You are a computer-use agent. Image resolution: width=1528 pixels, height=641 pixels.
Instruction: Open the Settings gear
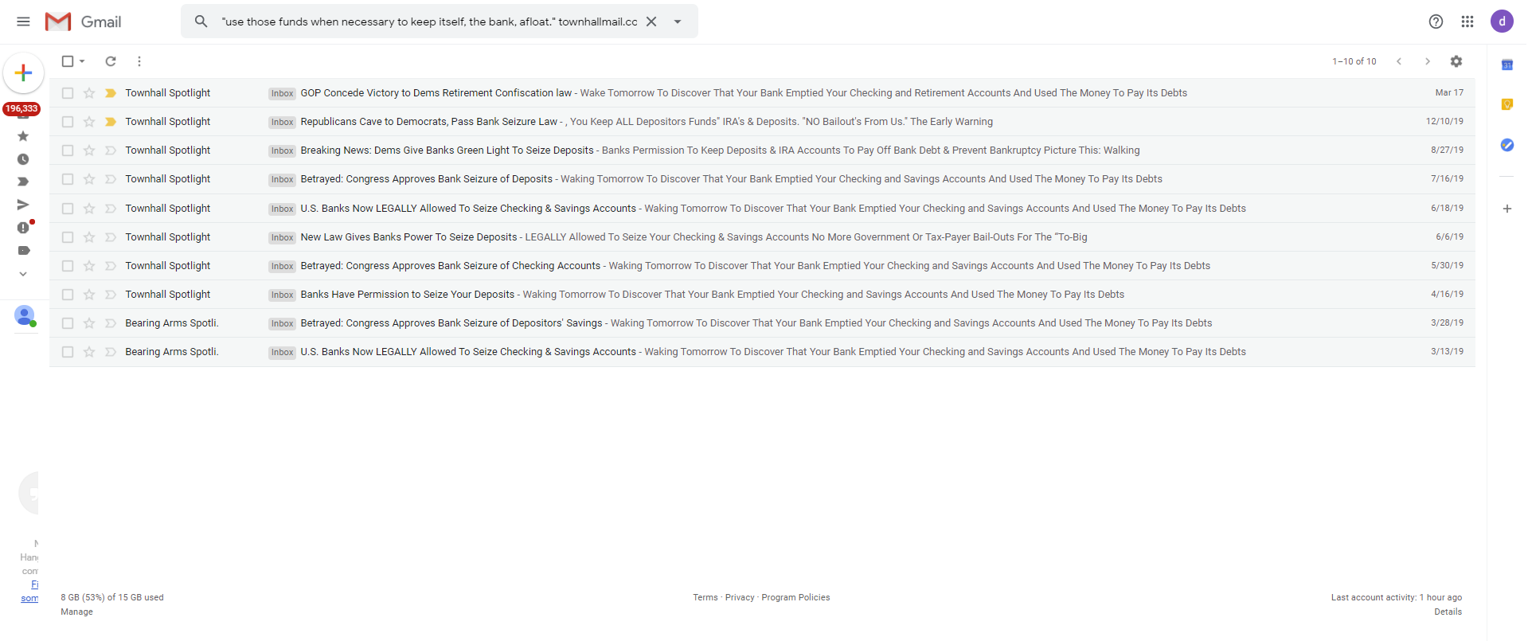1456,61
